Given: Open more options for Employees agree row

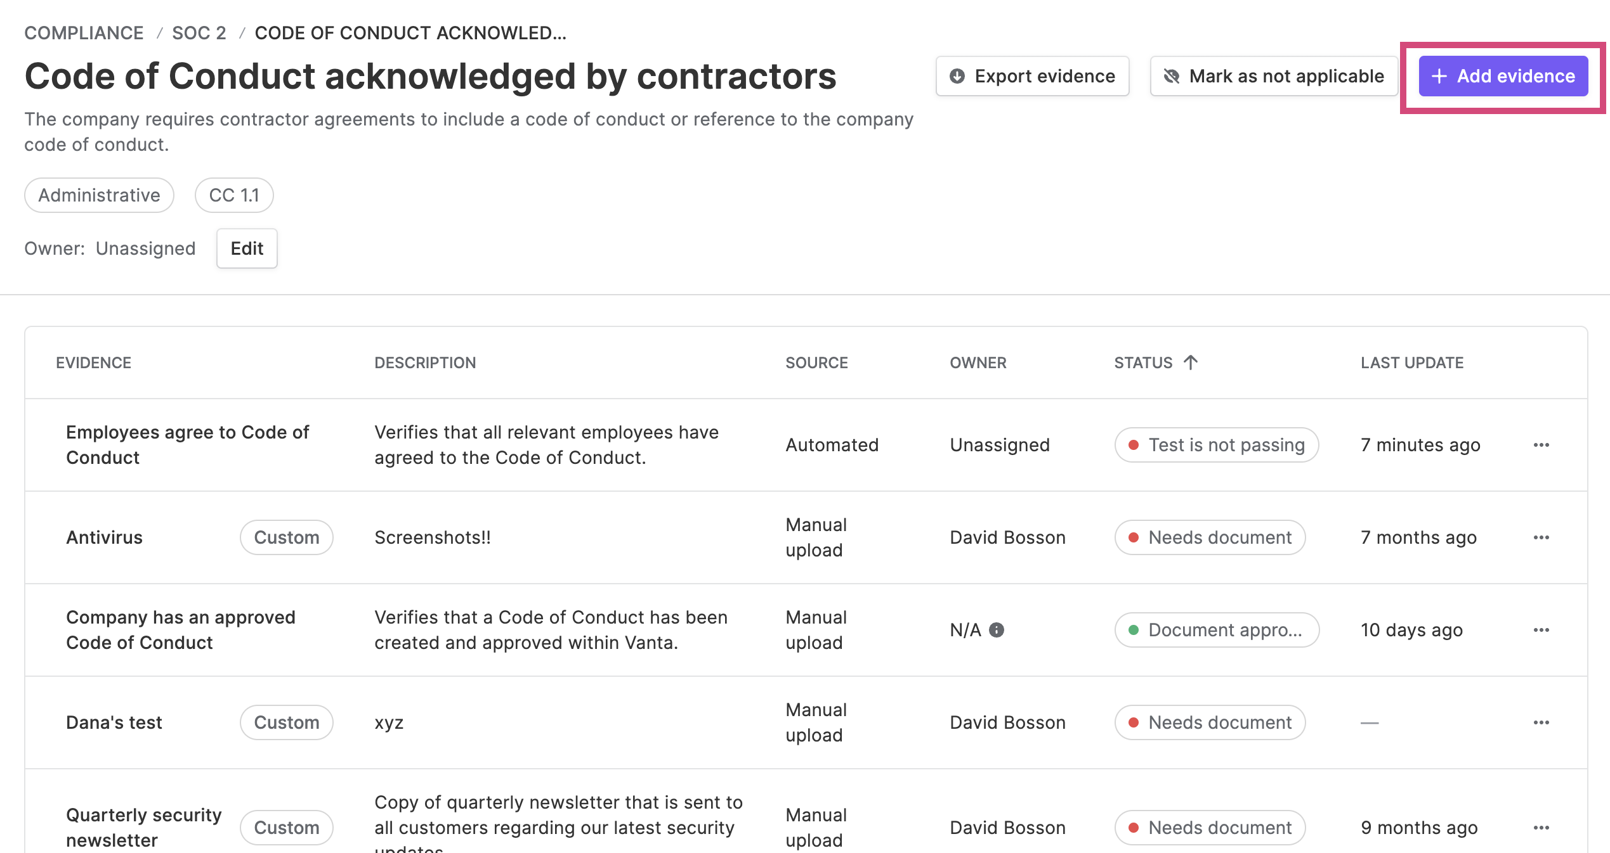Looking at the screenshot, I should tap(1541, 445).
